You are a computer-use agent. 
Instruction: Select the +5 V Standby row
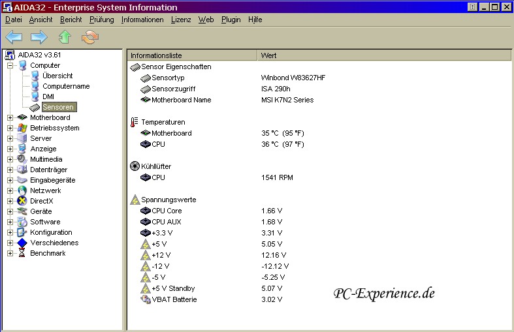coord(173,288)
